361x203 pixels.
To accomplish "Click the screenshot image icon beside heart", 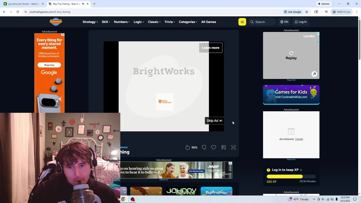I will coord(223,147).
